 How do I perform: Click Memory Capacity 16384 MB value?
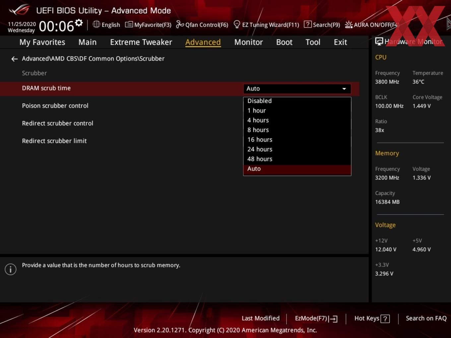387,202
